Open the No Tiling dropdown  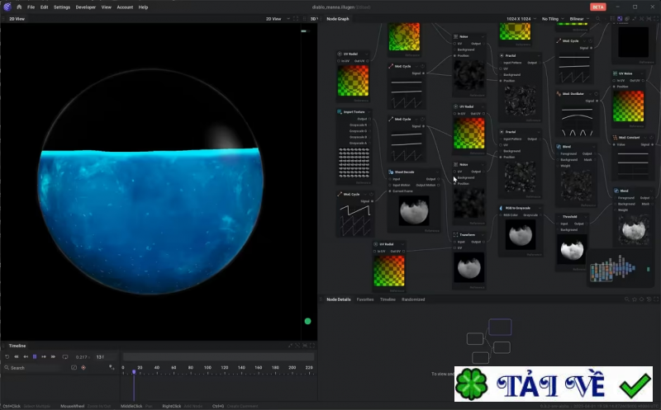pos(552,18)
